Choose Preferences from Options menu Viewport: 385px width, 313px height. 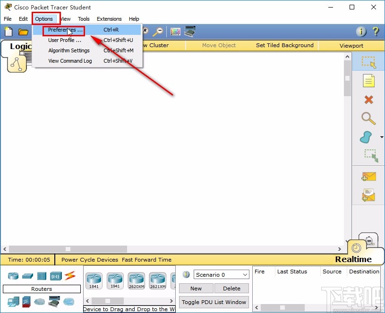point(86,30)
